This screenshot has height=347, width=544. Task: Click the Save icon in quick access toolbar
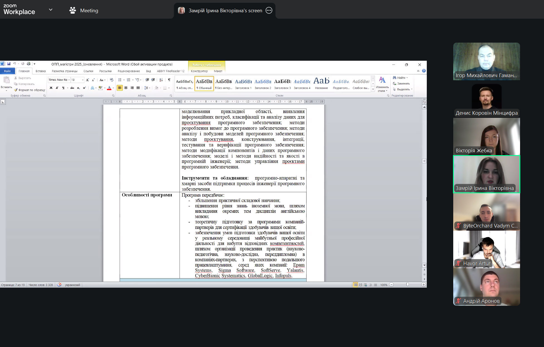coord(9,64)
